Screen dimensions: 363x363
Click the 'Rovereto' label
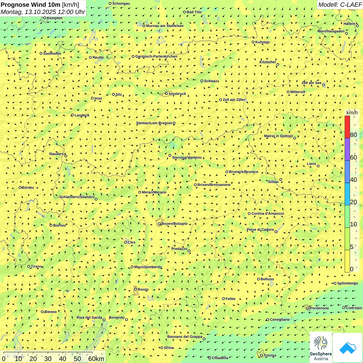click(117, 317)
